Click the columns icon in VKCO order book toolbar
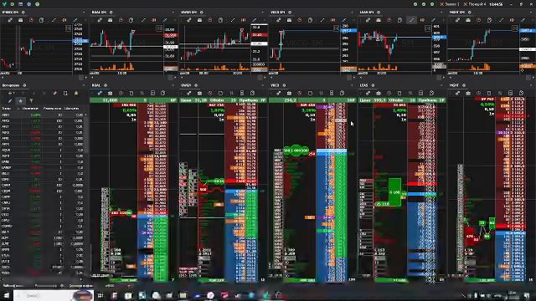 321,93
